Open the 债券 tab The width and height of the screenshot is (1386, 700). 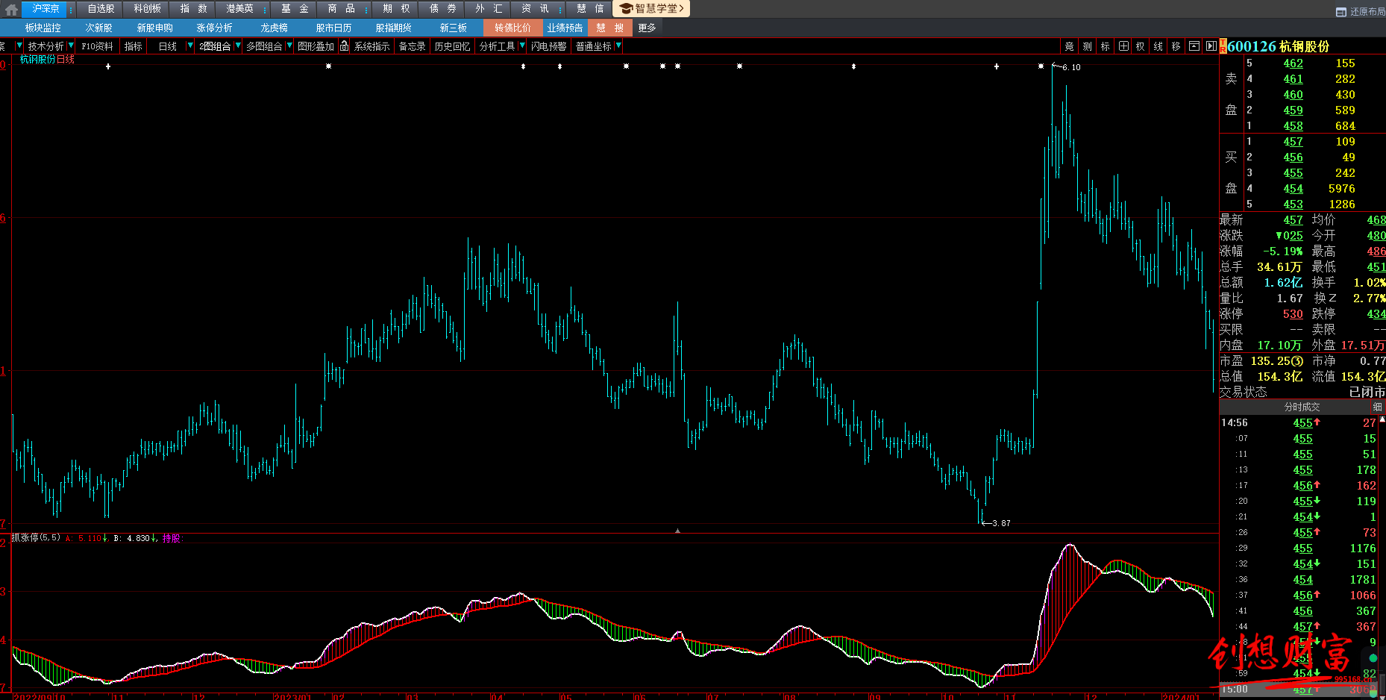(x=442, y=9)
